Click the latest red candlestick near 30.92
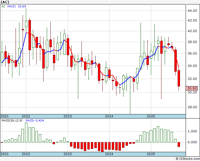200x161 pixels. pyautogui.click(x=179, y=78)
